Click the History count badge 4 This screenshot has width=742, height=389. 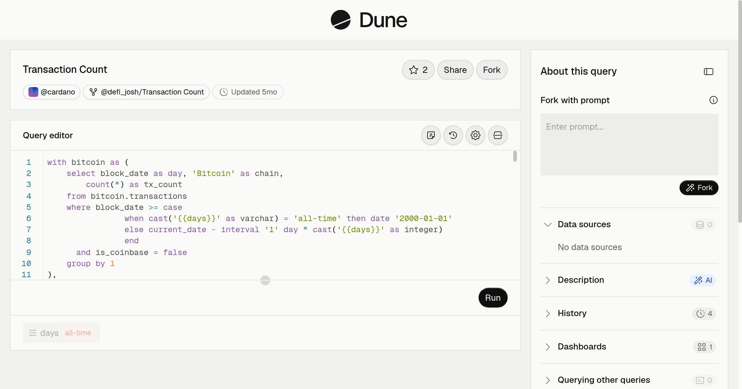pyautogui.click(x=704, y=313)
